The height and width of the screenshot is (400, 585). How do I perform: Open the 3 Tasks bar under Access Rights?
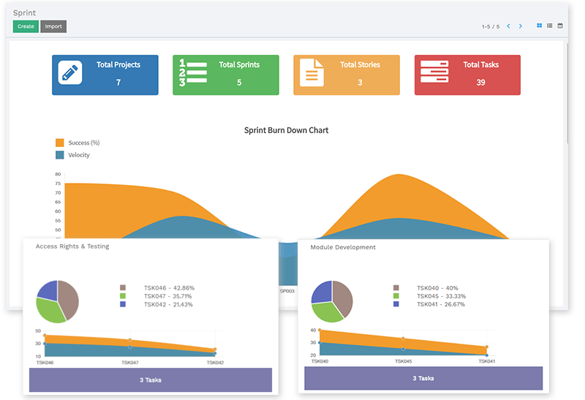[151, 380]
